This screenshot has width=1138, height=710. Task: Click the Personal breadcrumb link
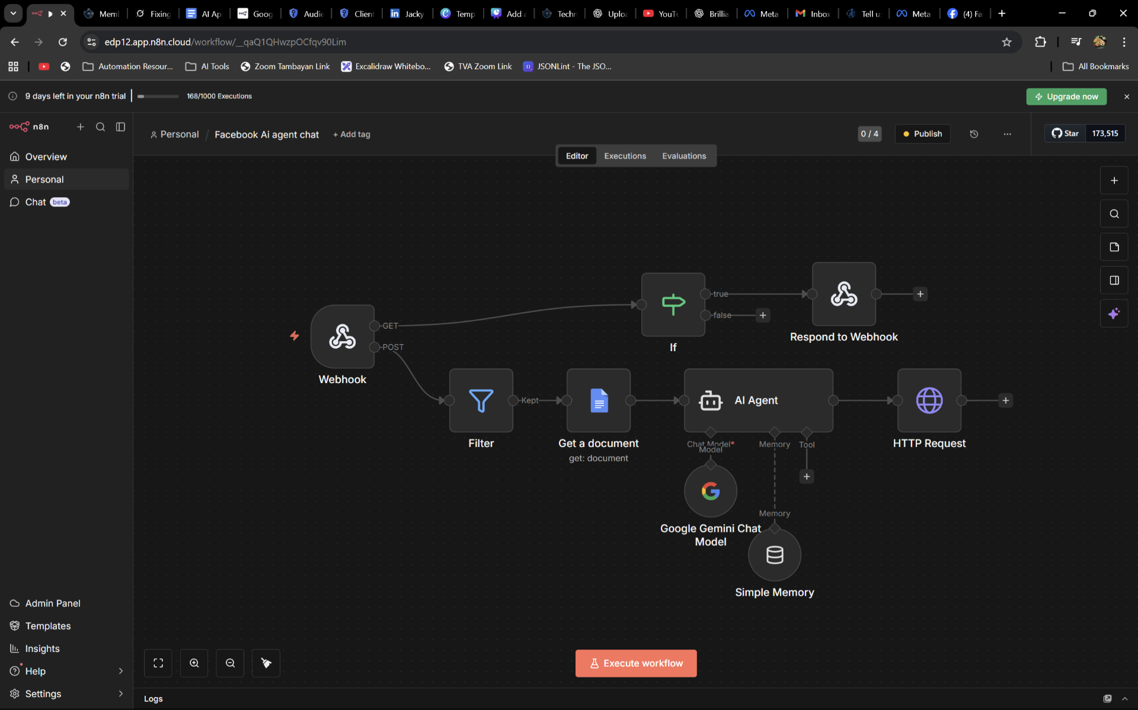tap(175, 134)
